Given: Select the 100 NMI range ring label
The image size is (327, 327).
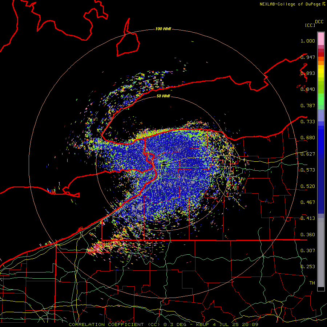Looking at the screenshot, I should point(163,29).
